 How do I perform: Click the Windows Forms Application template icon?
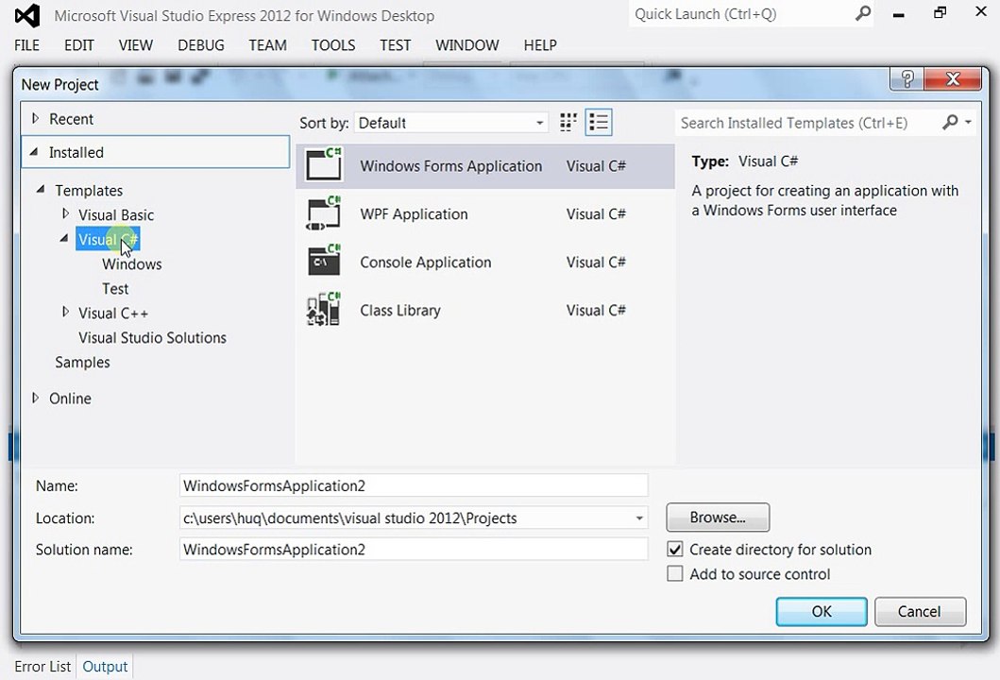tap(324, 164)
